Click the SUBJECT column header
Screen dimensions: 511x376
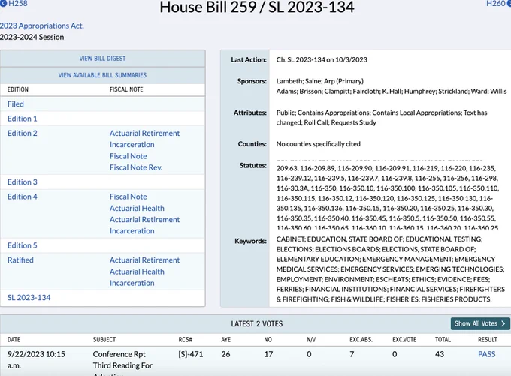(x=104, y=340)
